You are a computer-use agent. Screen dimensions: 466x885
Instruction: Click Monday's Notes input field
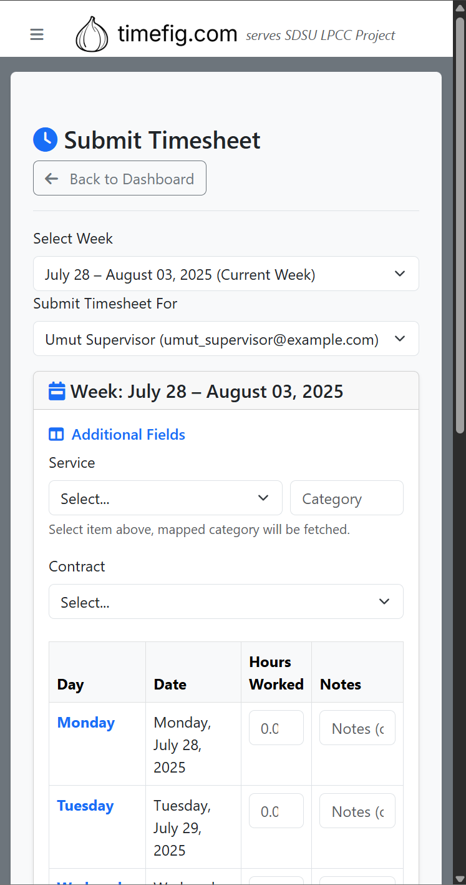click(357, 728)
